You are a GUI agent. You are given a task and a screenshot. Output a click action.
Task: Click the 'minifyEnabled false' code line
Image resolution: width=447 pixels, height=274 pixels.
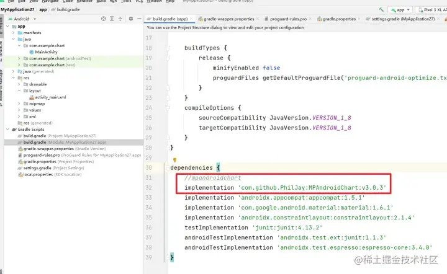pos(246,68)
